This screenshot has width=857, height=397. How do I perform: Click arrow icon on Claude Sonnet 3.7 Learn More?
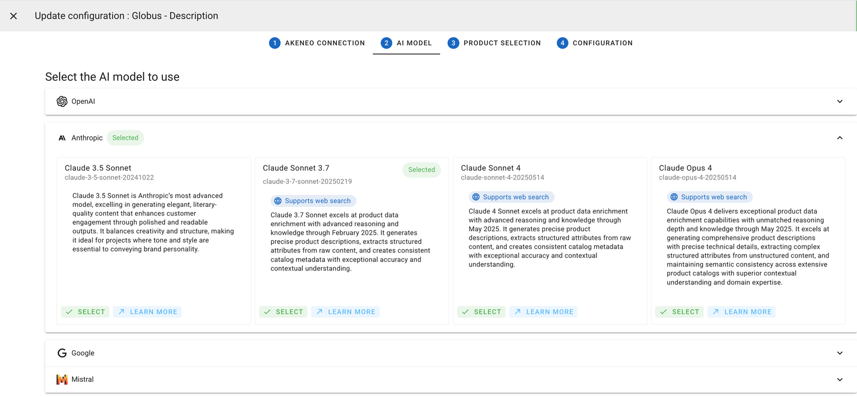click(x=319, y=312)
